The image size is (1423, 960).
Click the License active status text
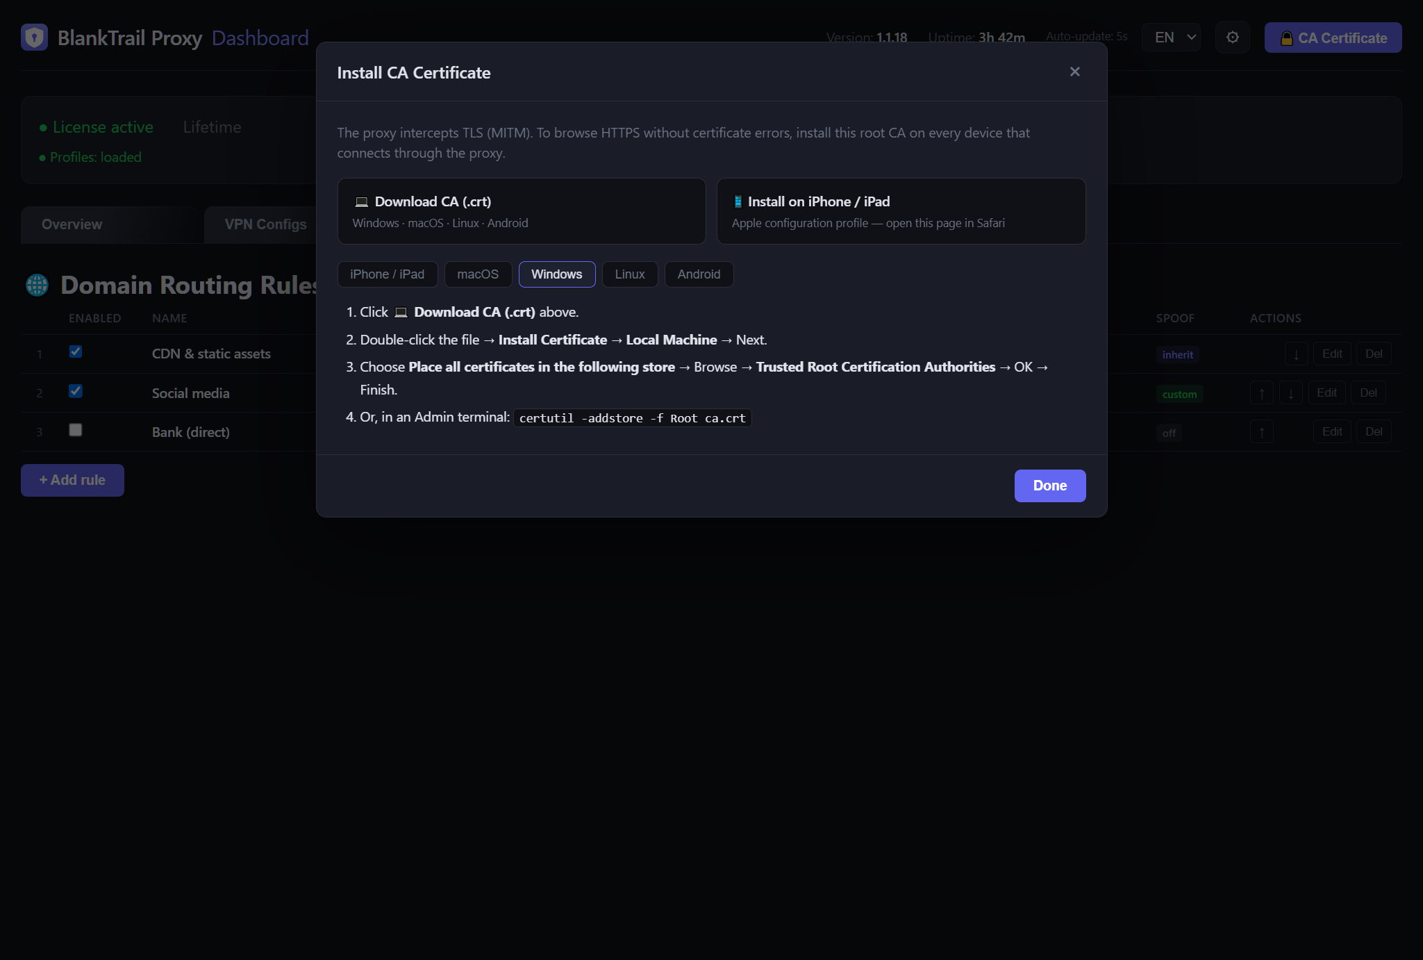point(103,127)
